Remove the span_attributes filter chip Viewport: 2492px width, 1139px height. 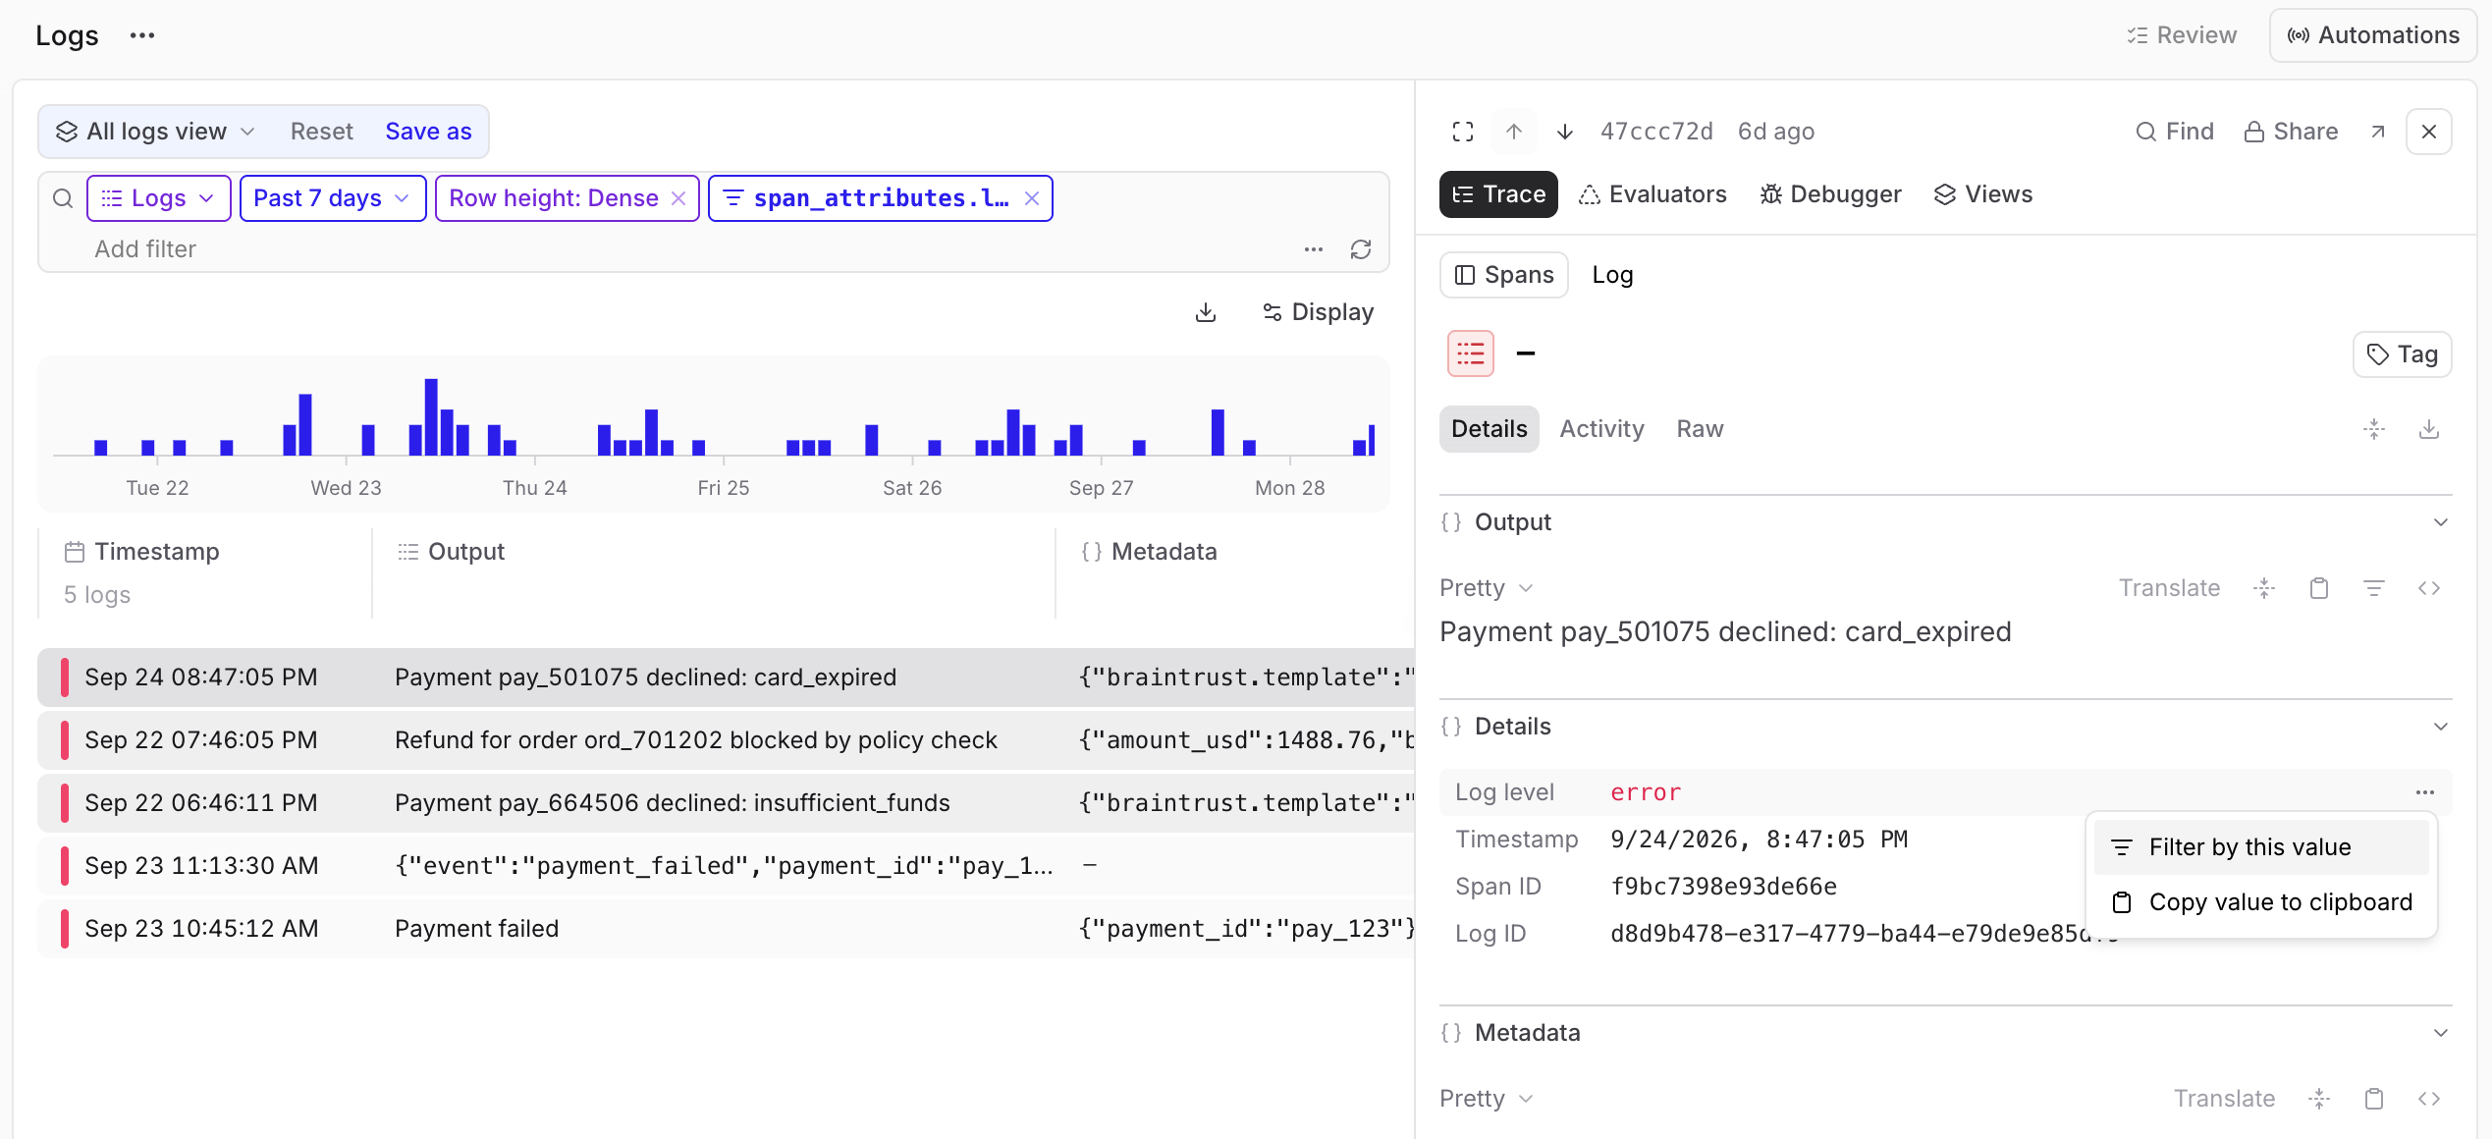coord(1032,198)
